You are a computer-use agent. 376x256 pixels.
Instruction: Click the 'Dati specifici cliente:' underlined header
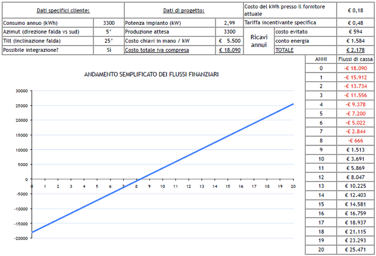pos(62,10)
